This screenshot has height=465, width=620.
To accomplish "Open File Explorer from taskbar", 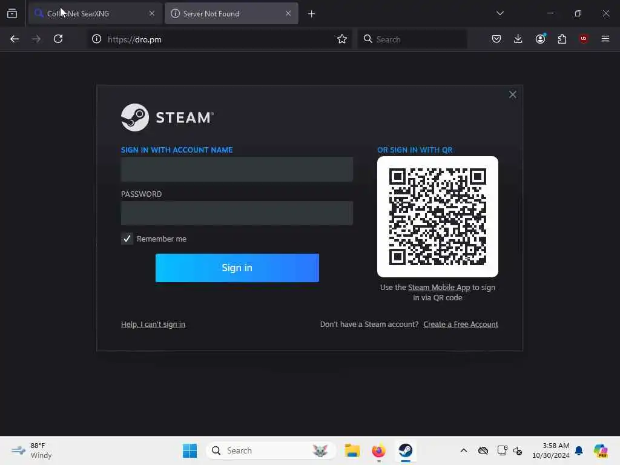I will [352, 450].
